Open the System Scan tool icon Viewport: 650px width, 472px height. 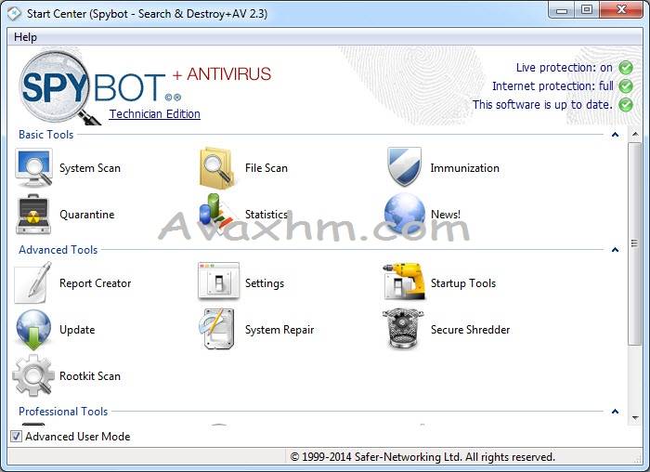33,168
